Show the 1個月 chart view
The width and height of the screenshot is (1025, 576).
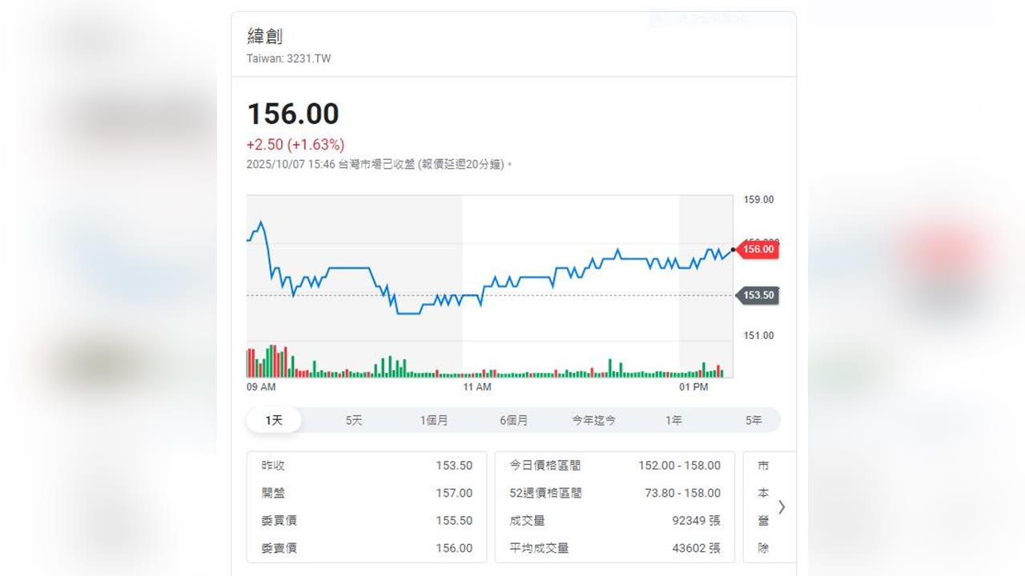click(434, 420)
